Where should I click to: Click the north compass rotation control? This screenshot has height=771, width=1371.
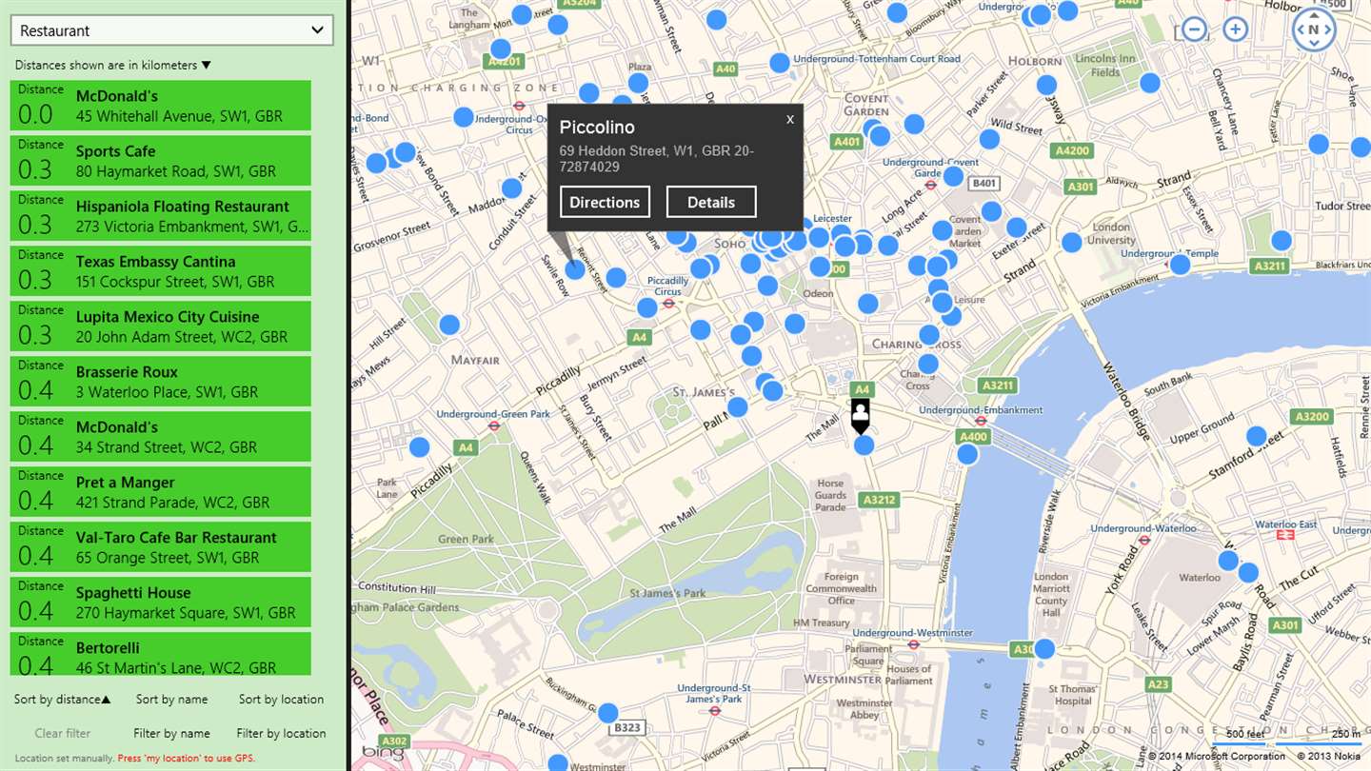tap(1314, 30)
